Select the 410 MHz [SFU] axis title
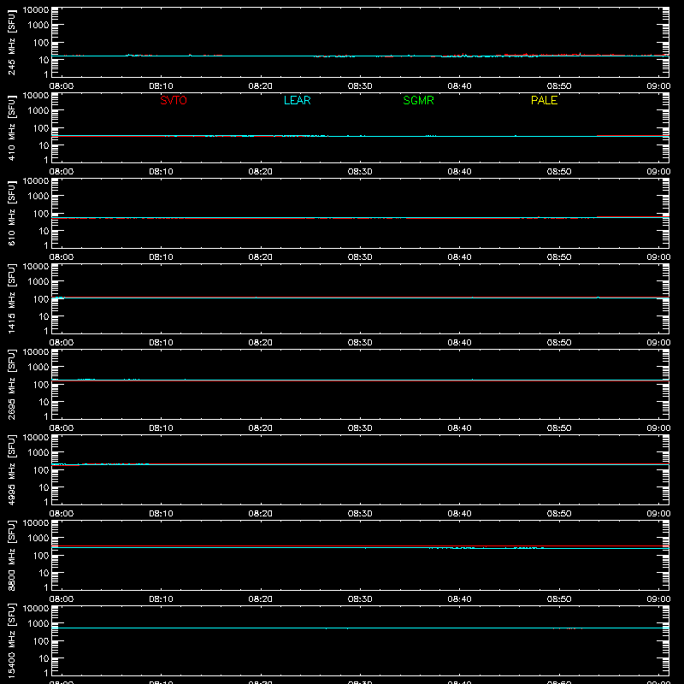Screen dimensions: 684x684 [x=12, y=127]
